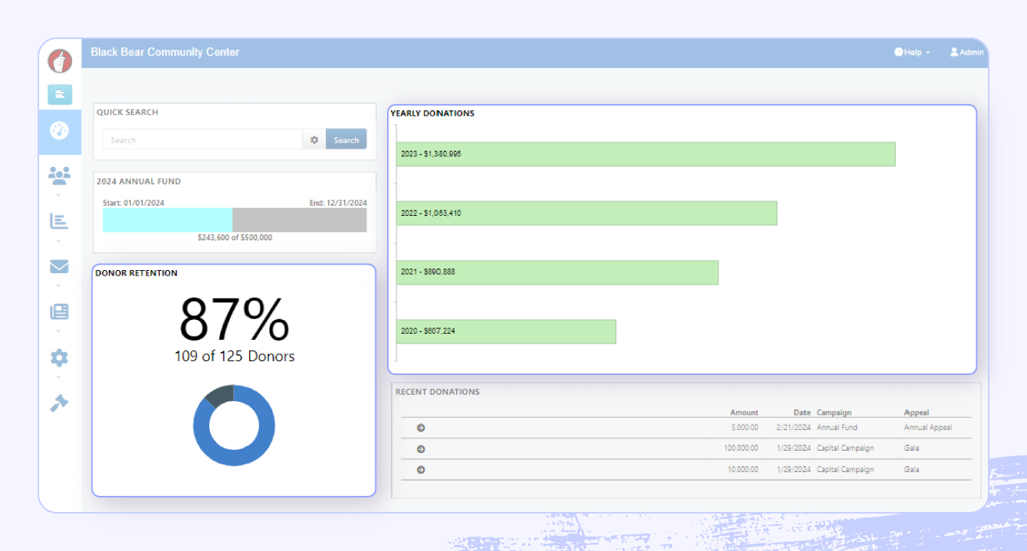1027x551 pixels.
Task: Open the dashboard gauge icon in sidebar
Action: (x=59, y=131)
